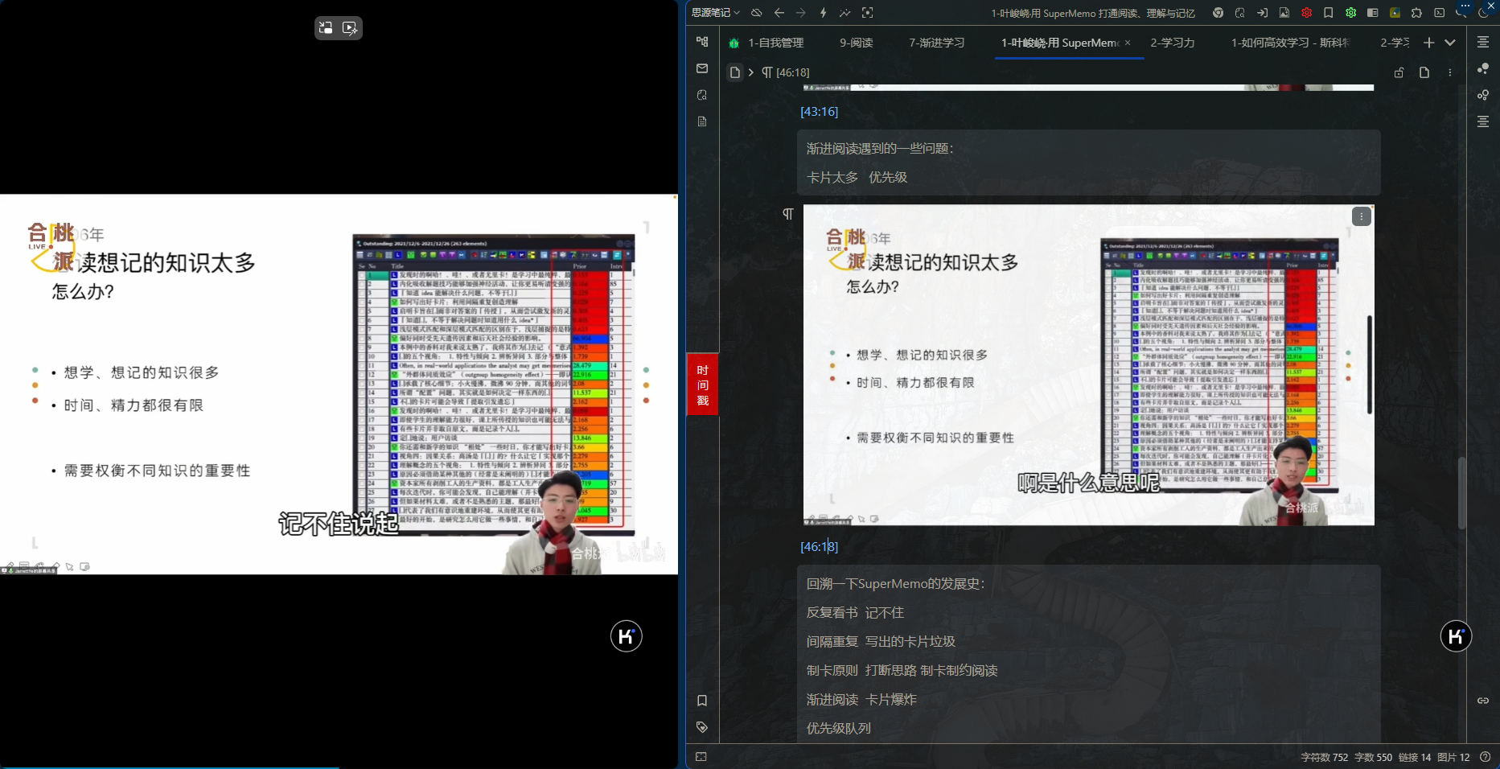Click the page icon in the breadcrumb bar
Viewport: 1500px width, 769px height.
click(x=1424, y=72)
